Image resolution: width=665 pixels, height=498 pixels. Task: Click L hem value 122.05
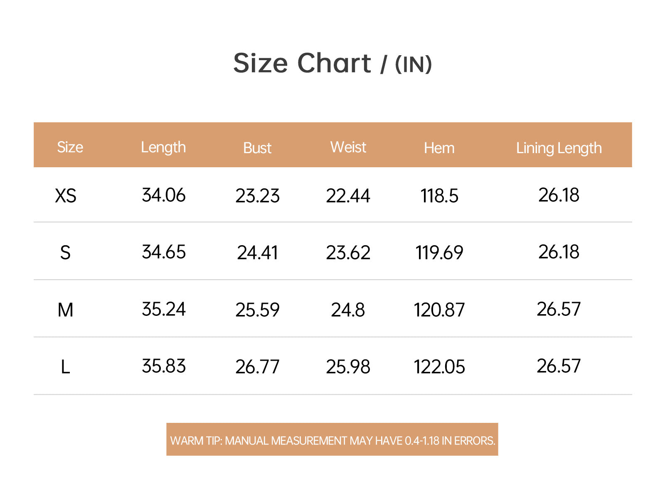point(439,367)
